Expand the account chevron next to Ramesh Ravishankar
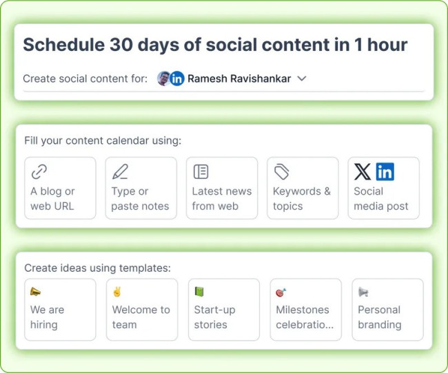This screenshot has height=373, width=448. [x=301, y=78]
